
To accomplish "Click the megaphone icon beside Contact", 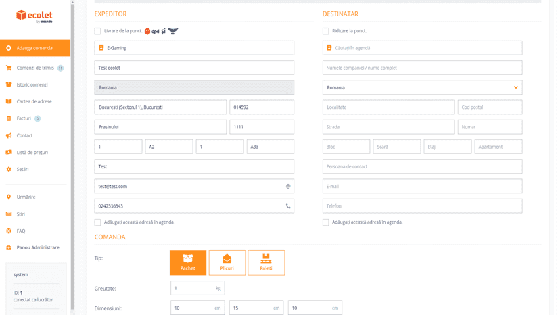I will coord(9,135).
